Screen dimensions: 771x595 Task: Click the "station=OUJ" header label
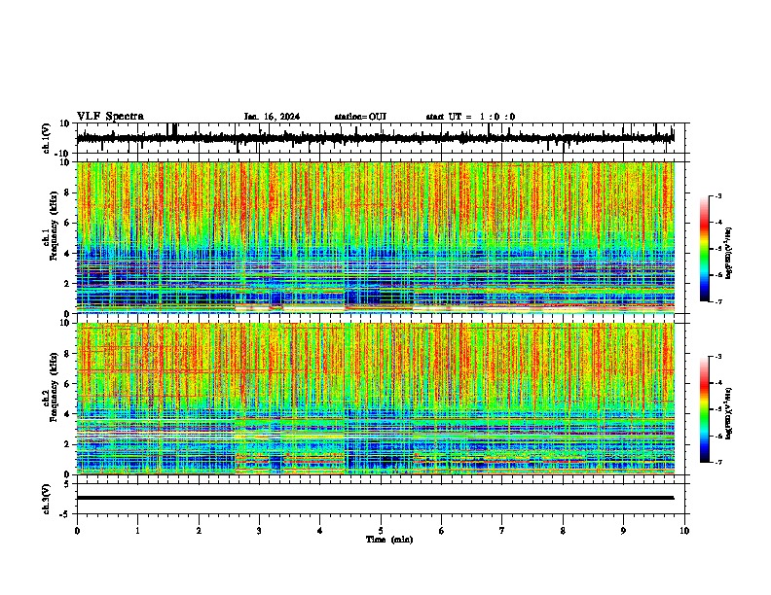(x=360, y=117)
